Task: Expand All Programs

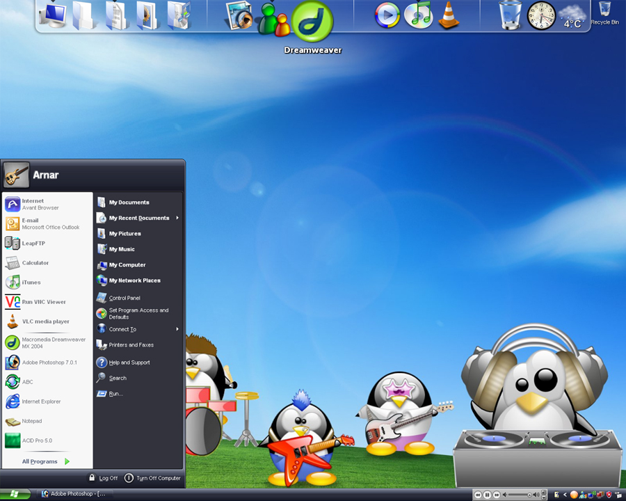Action: (47, 461)
